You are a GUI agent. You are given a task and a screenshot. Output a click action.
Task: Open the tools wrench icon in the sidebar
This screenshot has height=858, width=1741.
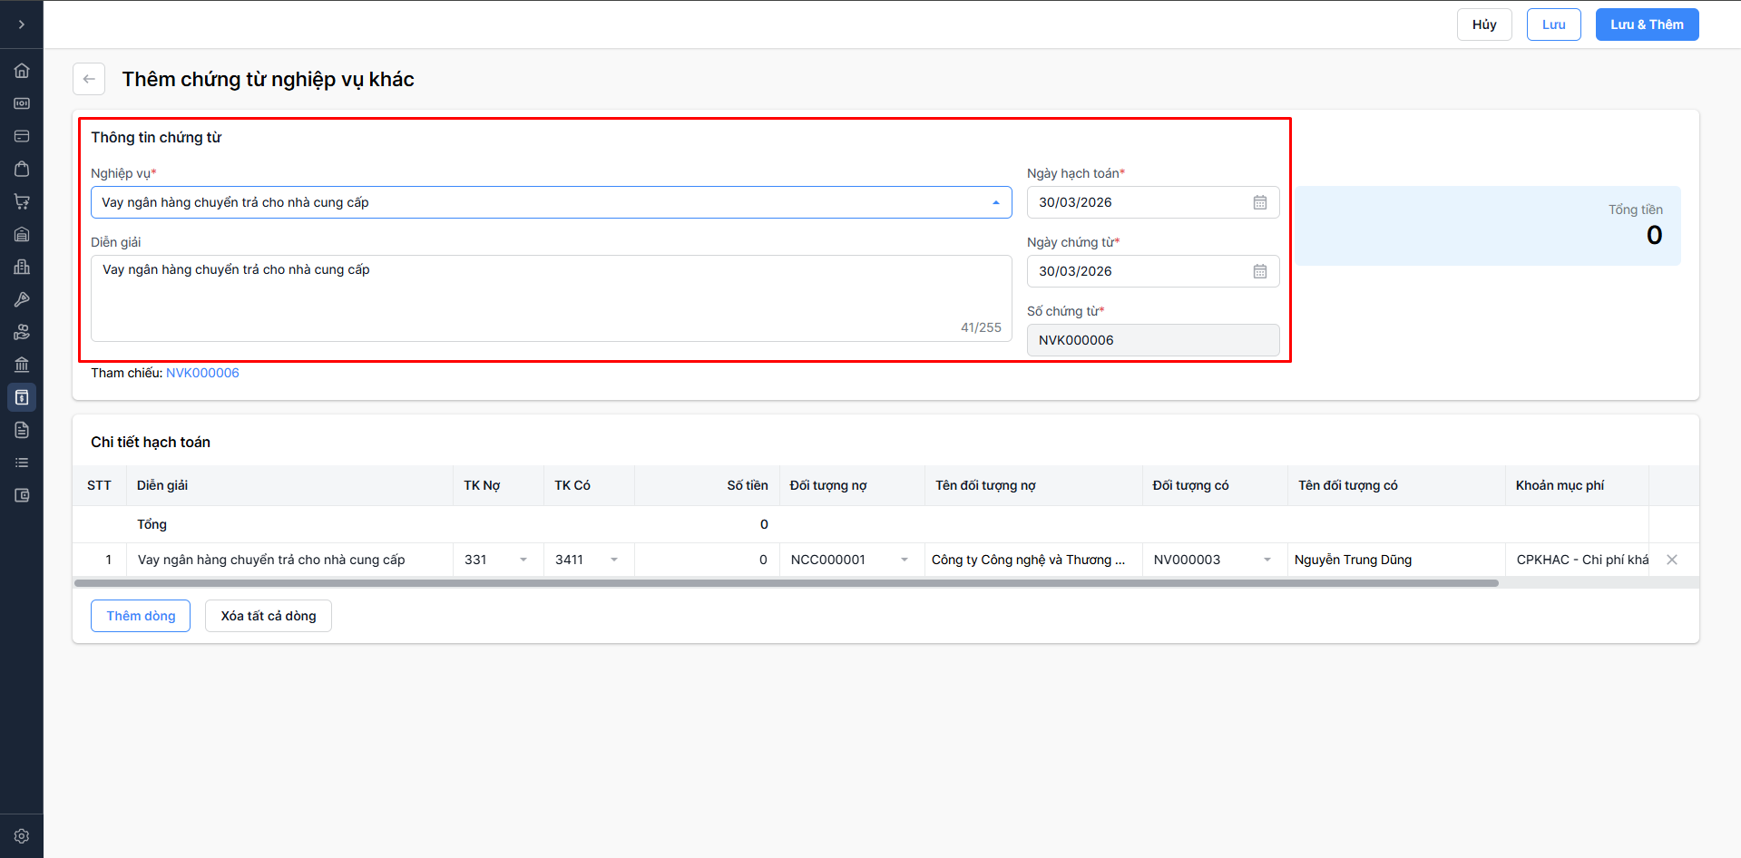coord(22,299)
